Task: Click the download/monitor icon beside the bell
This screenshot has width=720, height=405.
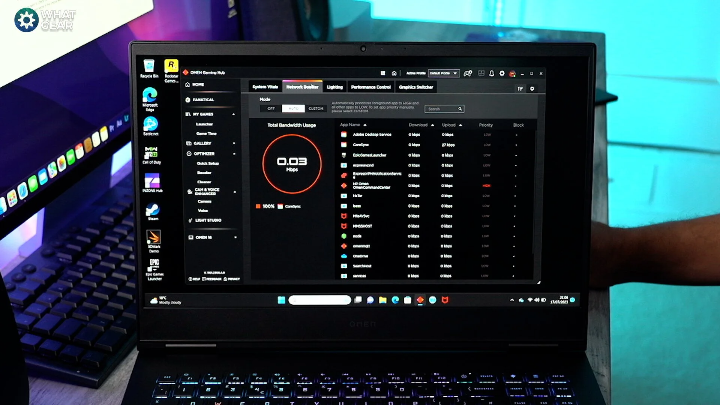Action: point(481,73)
